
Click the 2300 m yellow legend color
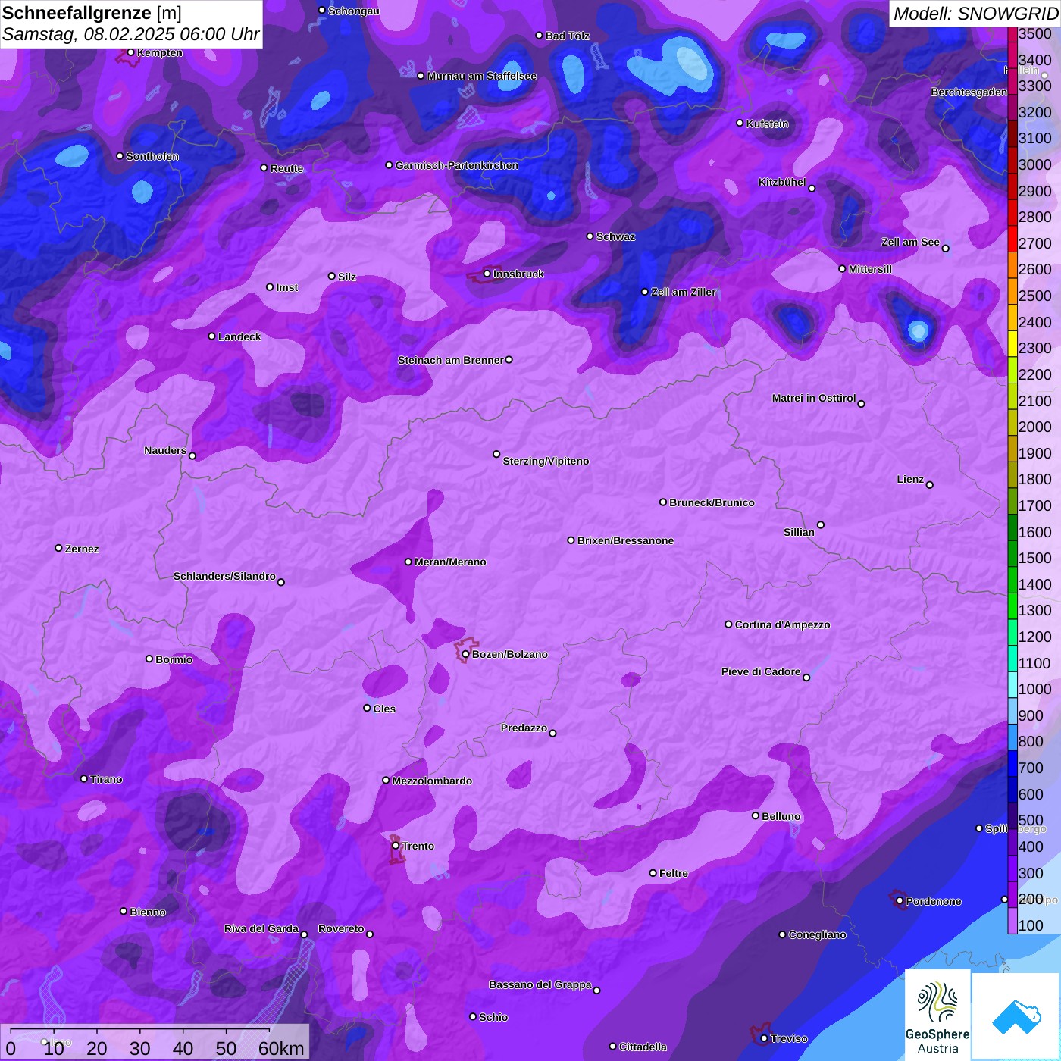[x=1012, y=343]
